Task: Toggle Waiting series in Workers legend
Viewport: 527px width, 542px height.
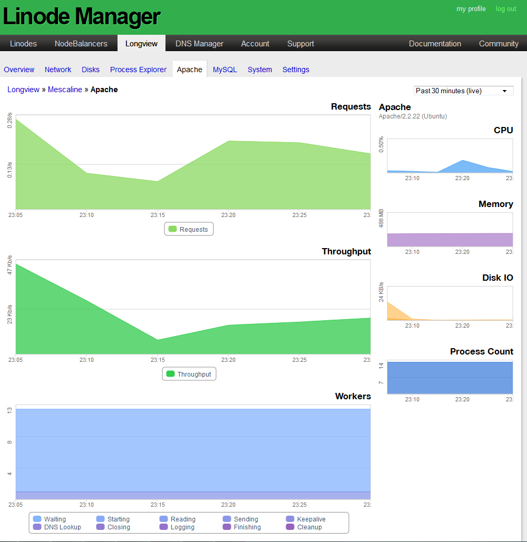Action: click(37, 519)
